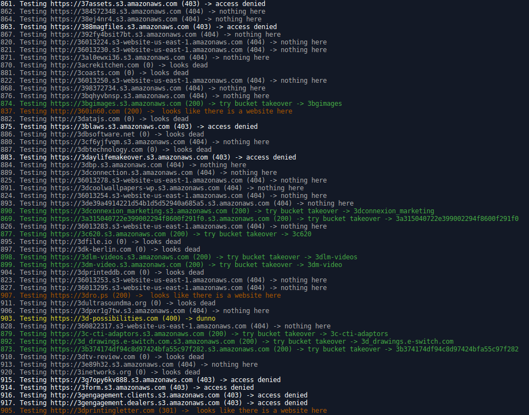Click the http://3dbtechnology.com looks dead line

[106, 150]
